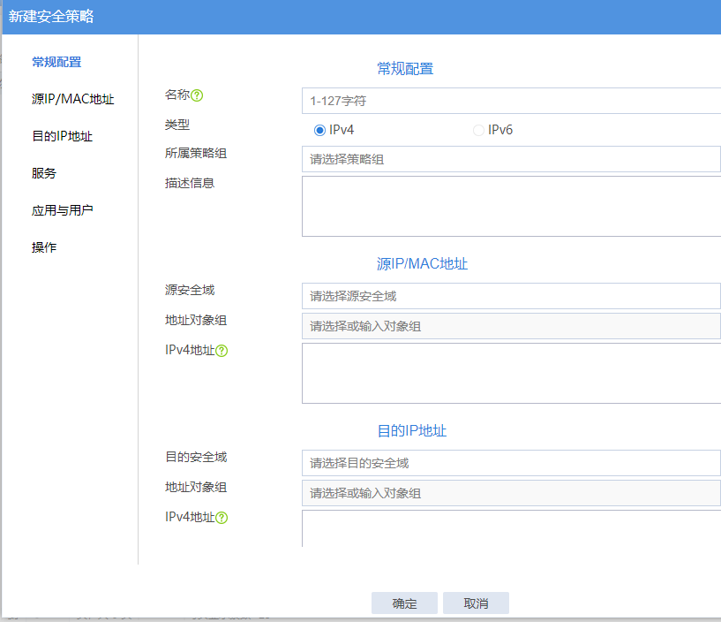Open 服务 section in sidebar
The width and height of the screenshot is (721, 622).
pyautogui.click(x=44, y=173)
